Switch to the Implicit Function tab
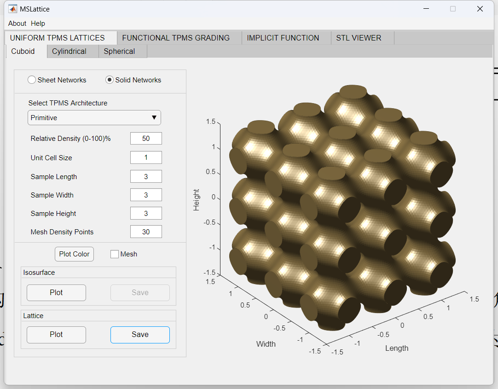Screen dimensions: 498x389 click(x=283, y=38)
